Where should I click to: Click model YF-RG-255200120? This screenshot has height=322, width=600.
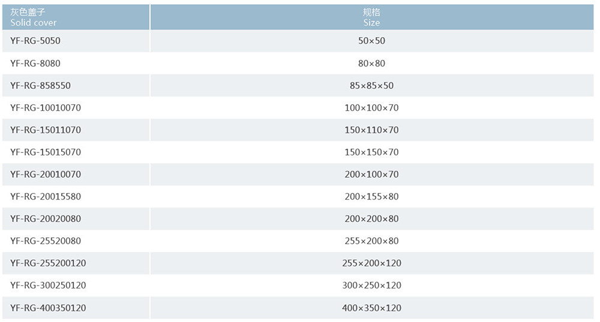[76, 263]
